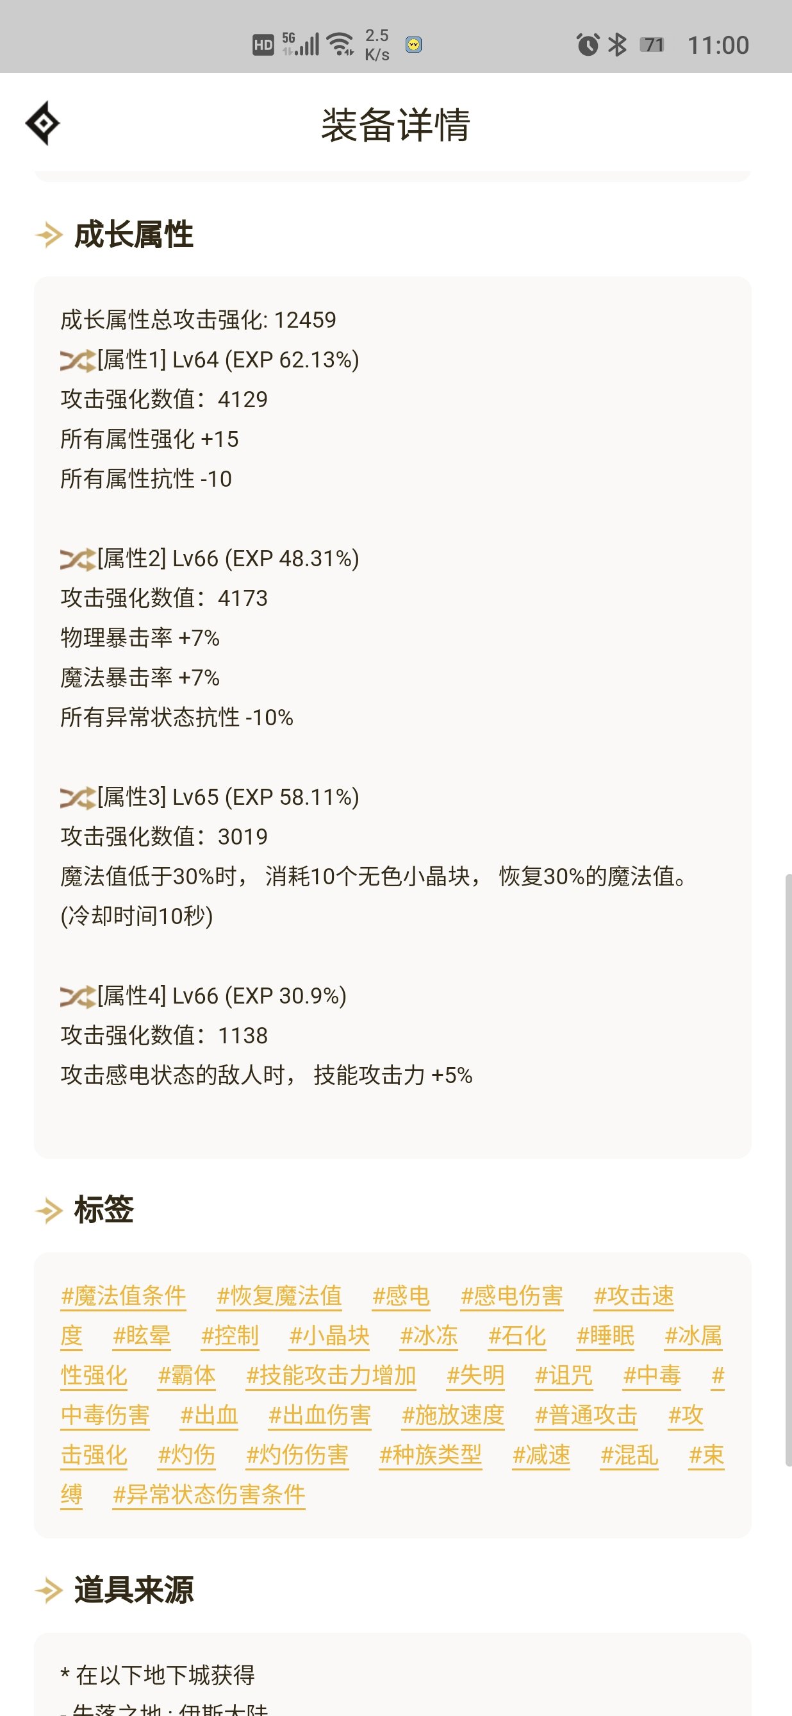Image resolution: width=792 pixels, height=1716 pixels.
Task: Tap the diamond back icon in header
Action: pos(42,123)
